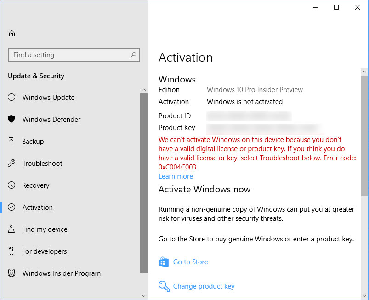Click the sidebar vertical scrollbar thumb
The width and height of the screenshot is (369, 300).
[144, 183]
